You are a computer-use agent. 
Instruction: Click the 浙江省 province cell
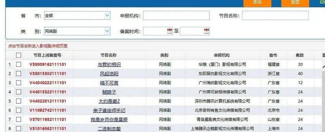pos(274,74)
